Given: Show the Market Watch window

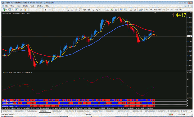Looking at the screenshot, I should (16, 10).
